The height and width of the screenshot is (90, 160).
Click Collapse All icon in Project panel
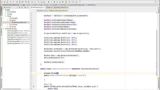(22, 7)
